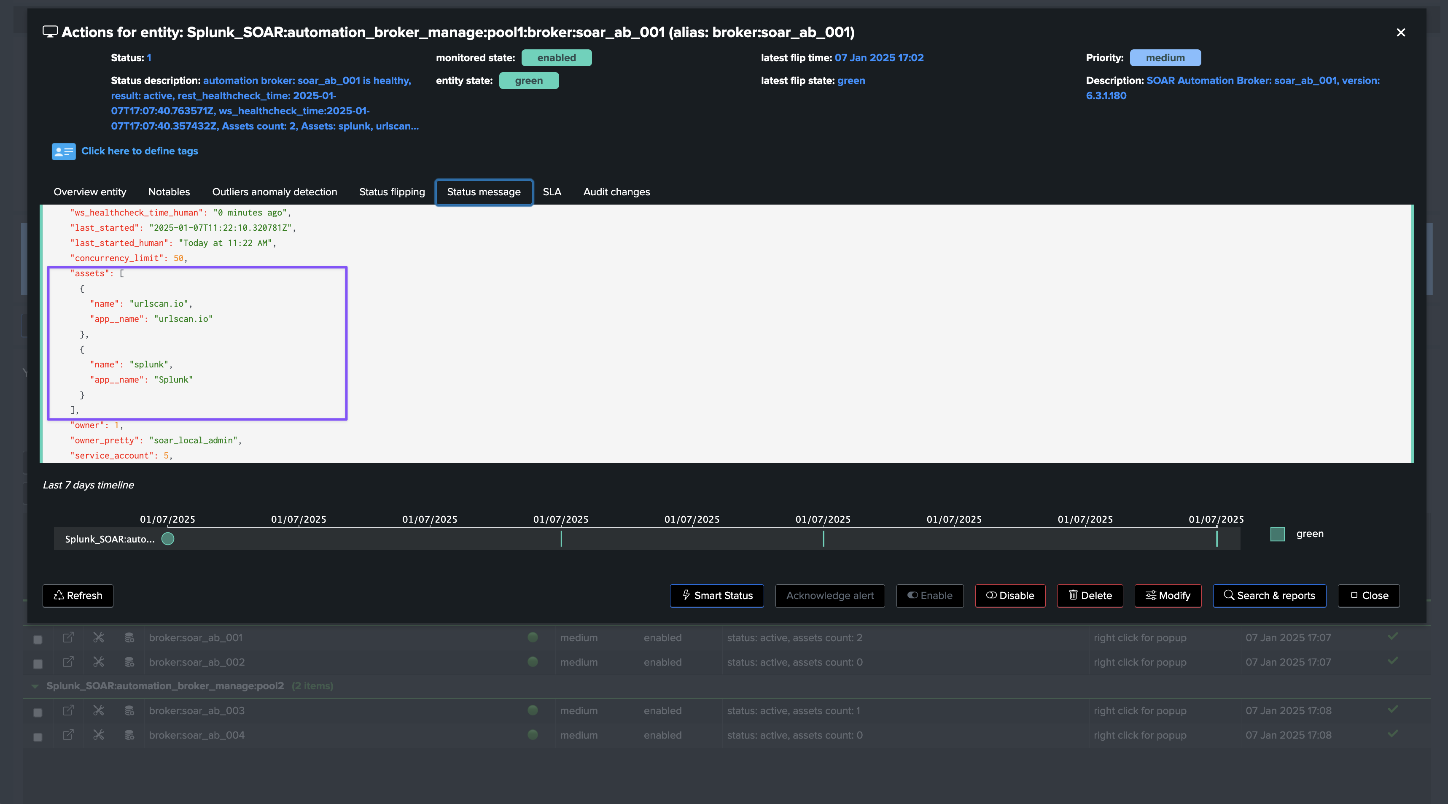Open the Modify options button

(x=1168, y=596)
